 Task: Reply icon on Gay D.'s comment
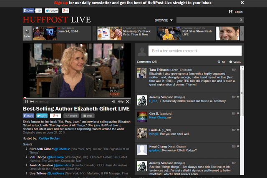238,113
